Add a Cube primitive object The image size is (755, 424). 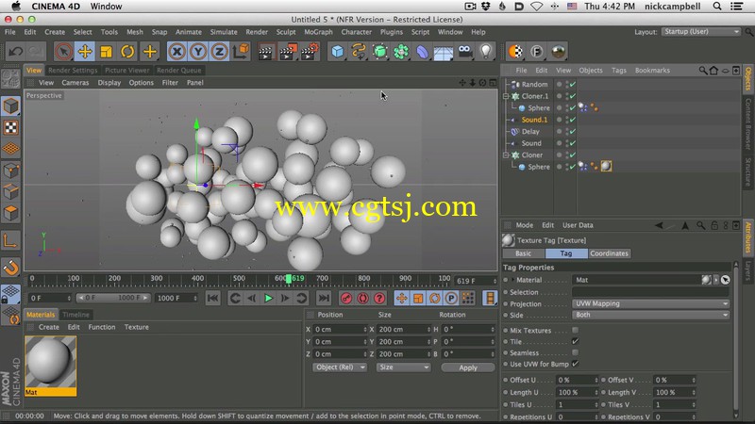coord(338,52)
